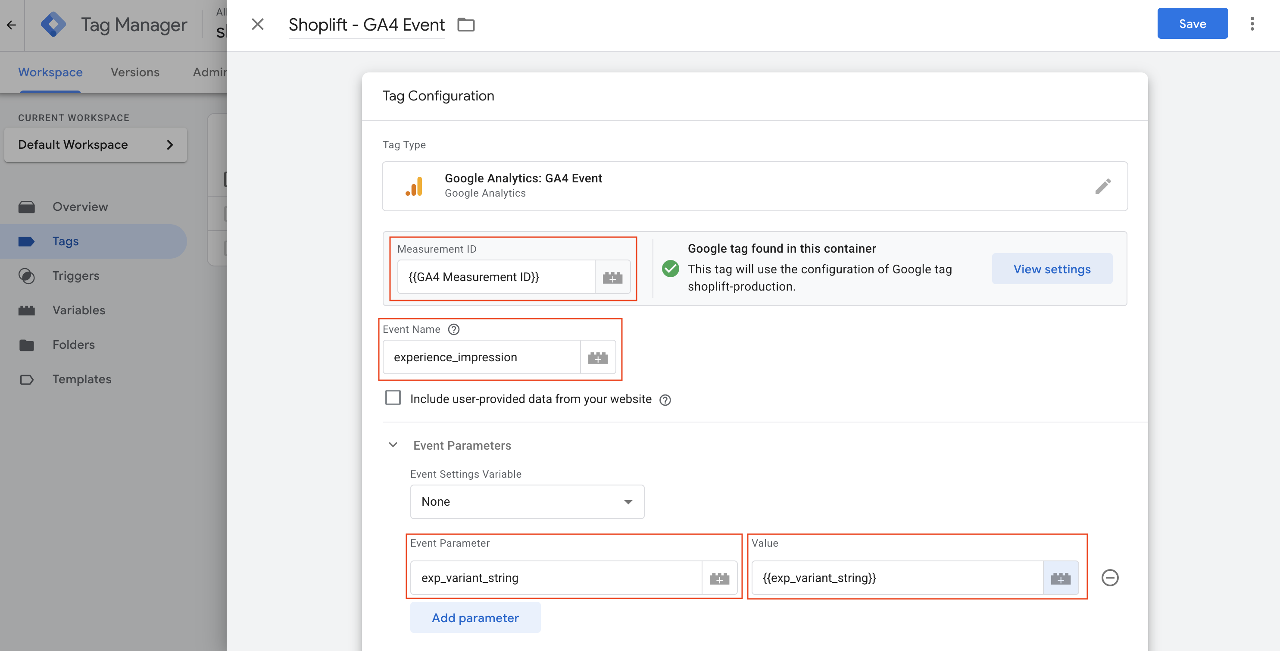The width and height of the screenshot is (1280, 651).
Task: Open variable picker for Event Parameter name field
Action: click(719, 578)
